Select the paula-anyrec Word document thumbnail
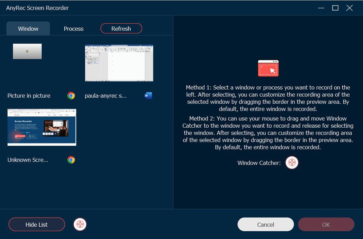 click(x=119, y=63)
